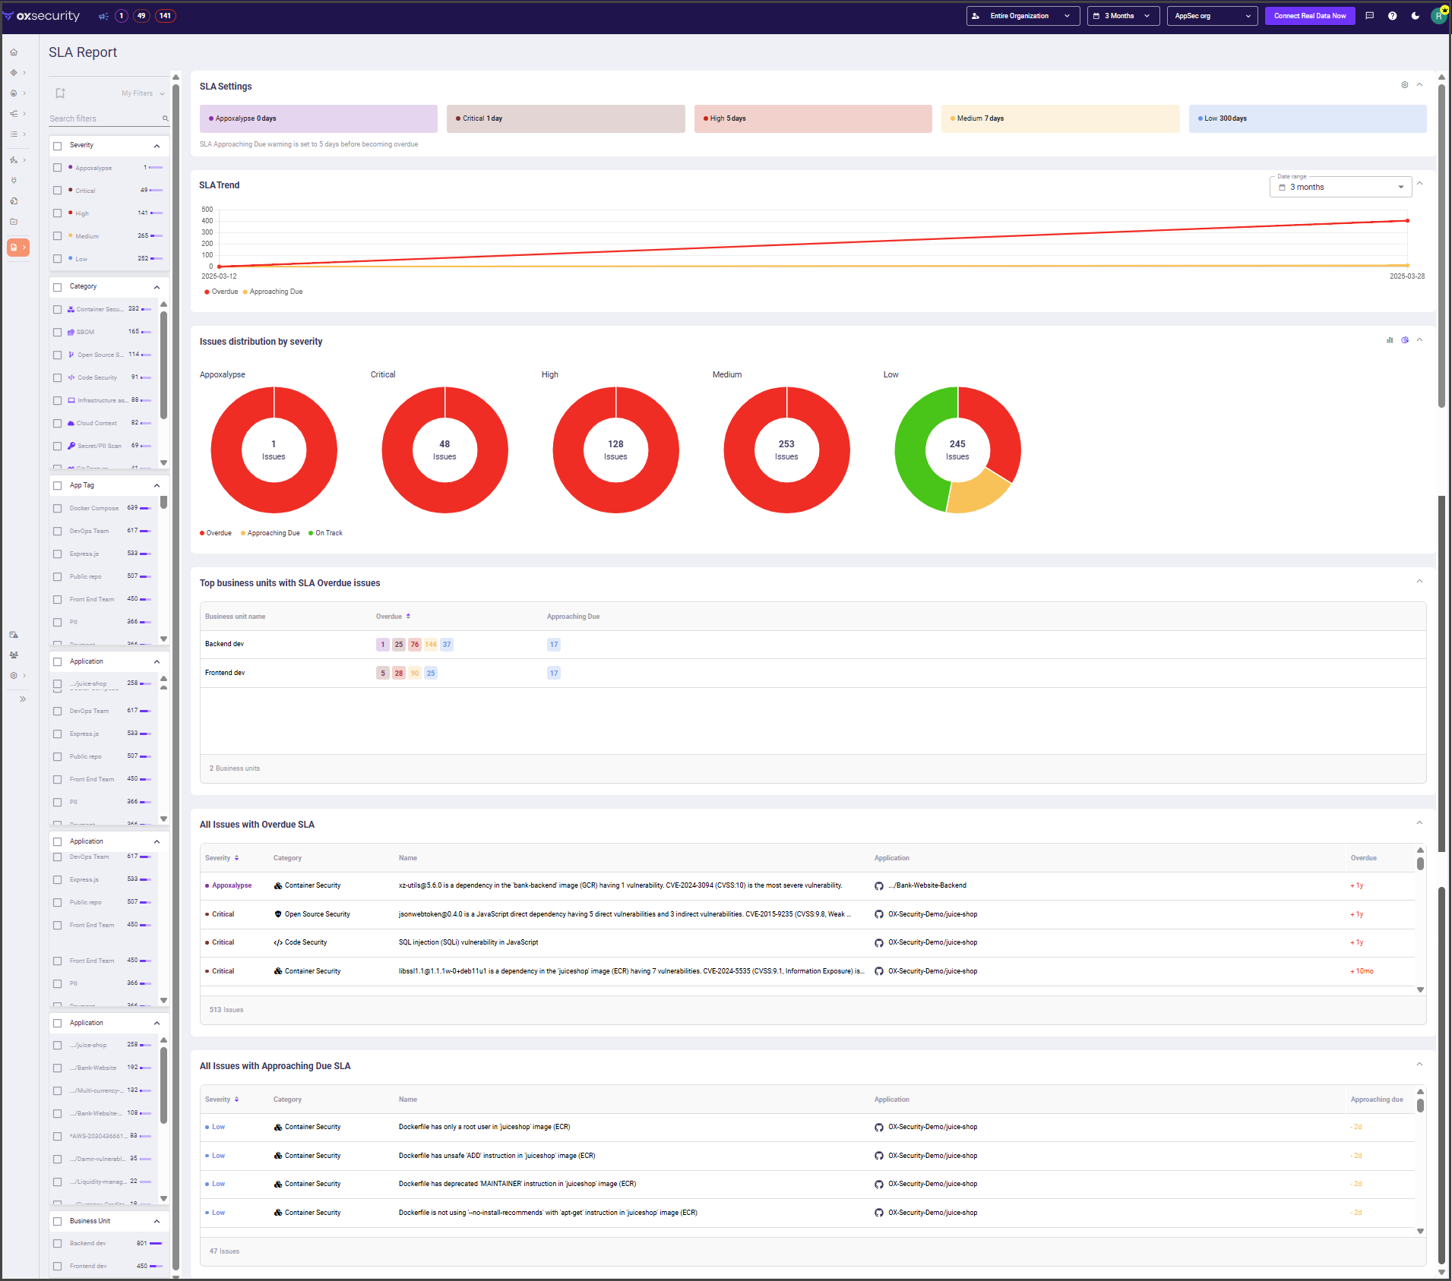Click the save filter bookmark icon
The height and width of the screenshot is (1281, 1452).
point(60,93)
